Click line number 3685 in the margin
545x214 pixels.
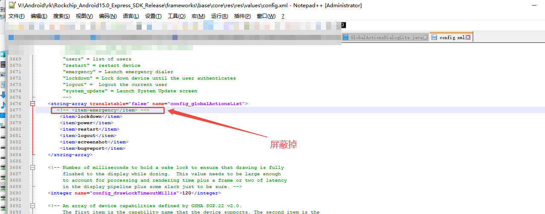15,161
